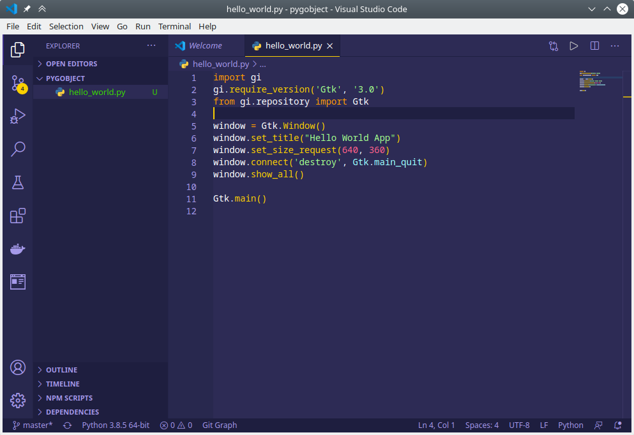This screenshot has width=634, height=435.
Task: Open the Docker panel icon
Action: tap(17, 249)
